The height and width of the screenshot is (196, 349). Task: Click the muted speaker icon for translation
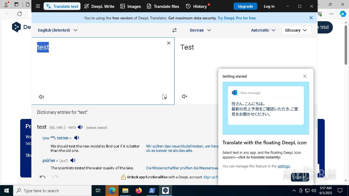click(185, 96)
